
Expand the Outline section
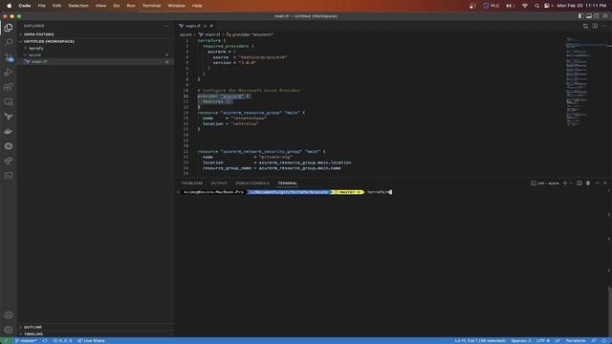(33, 327)
